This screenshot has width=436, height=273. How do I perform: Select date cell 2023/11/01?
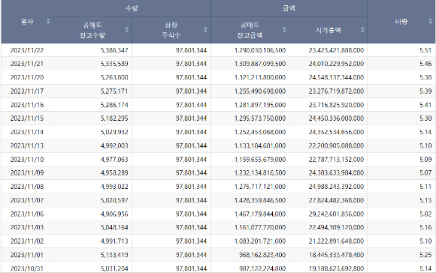click(27, 255)
